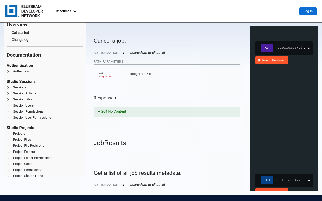Expand the Project Files chevron

coord(8,140)
